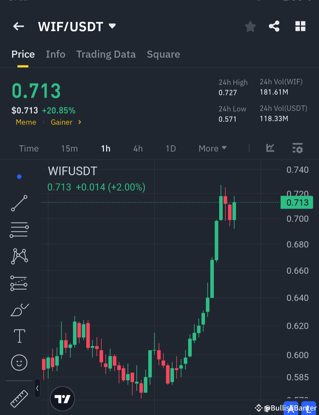Select the 4h timeframe tab
Viewport: 319px width, 415px height.
point(138,148)
